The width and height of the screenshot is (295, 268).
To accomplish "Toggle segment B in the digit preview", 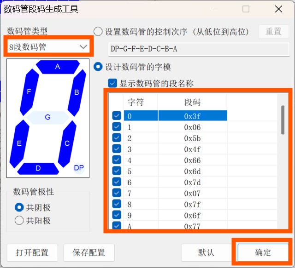I will [x=77, y=93].
